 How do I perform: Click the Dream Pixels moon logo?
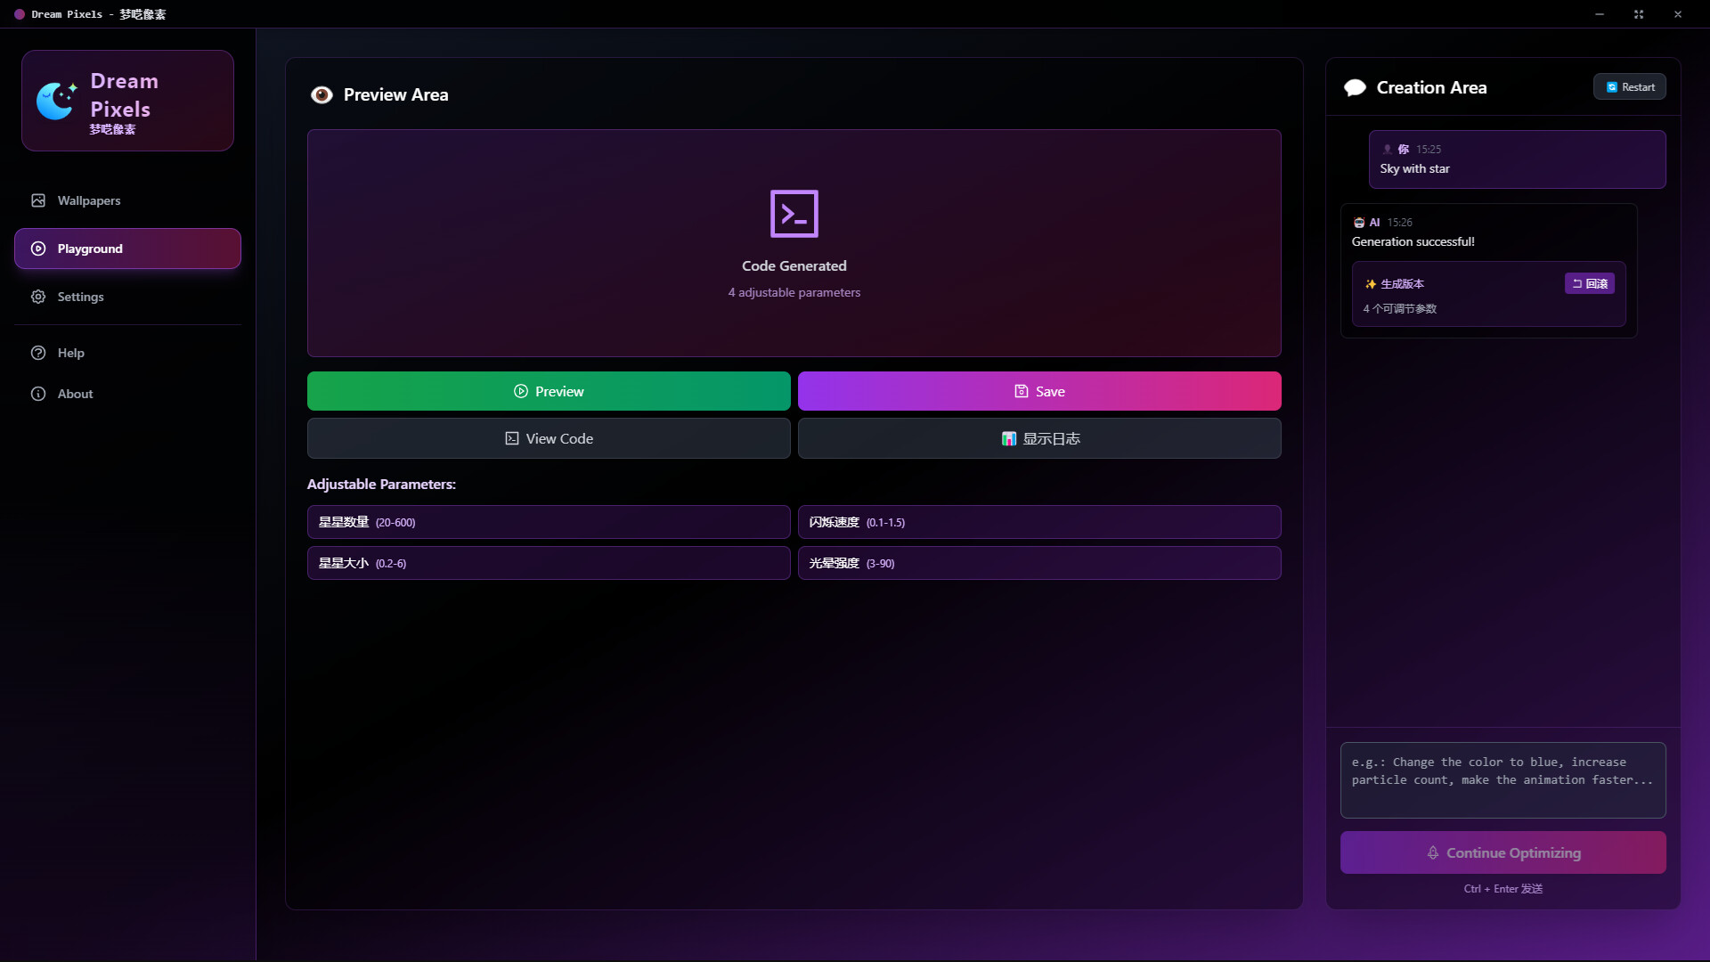(x=56, y=100)
